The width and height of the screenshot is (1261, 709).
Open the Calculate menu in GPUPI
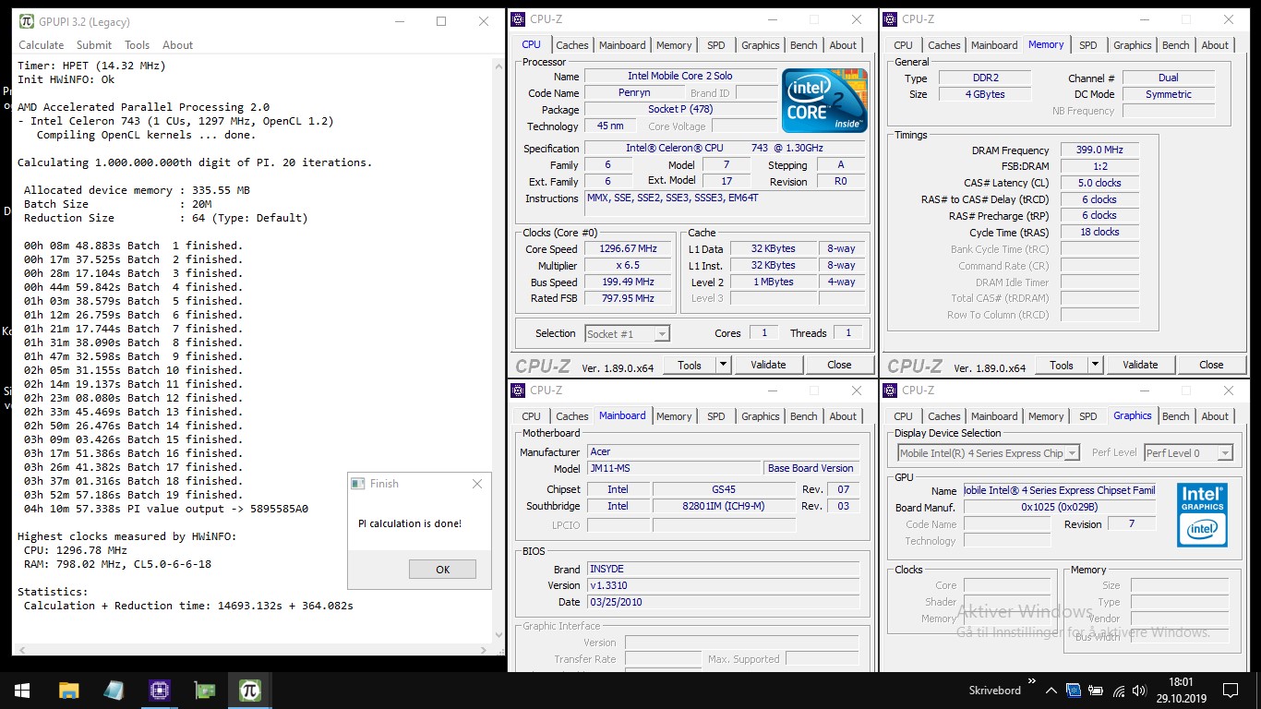point(42,44)
